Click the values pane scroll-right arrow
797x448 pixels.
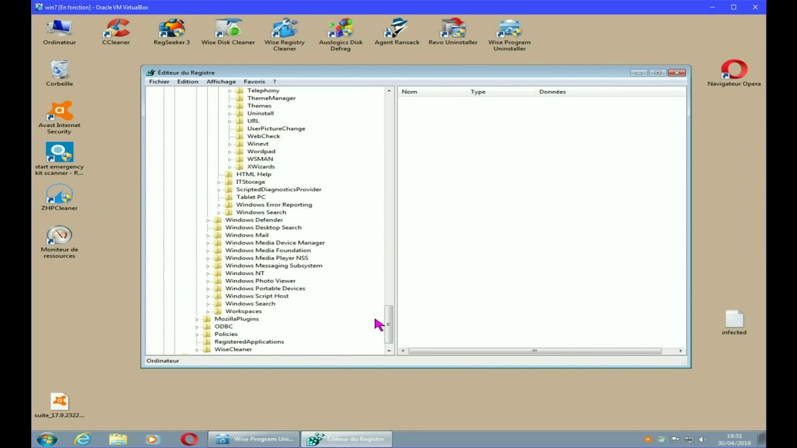click(681, 351)
